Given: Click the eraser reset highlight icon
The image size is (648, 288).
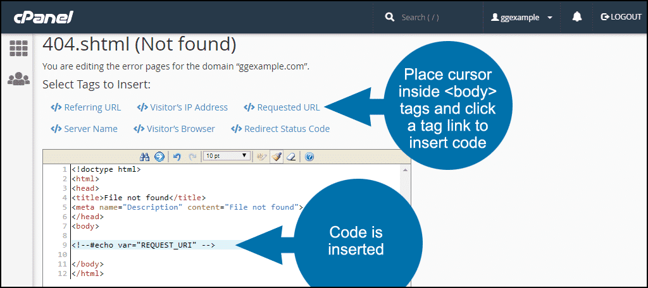Looking at the screenshot, I should point(291,157).
